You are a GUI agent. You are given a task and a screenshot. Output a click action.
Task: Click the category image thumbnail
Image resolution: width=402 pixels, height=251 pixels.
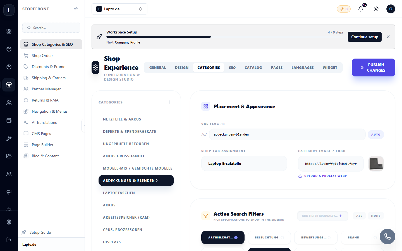tap(376, 164)
